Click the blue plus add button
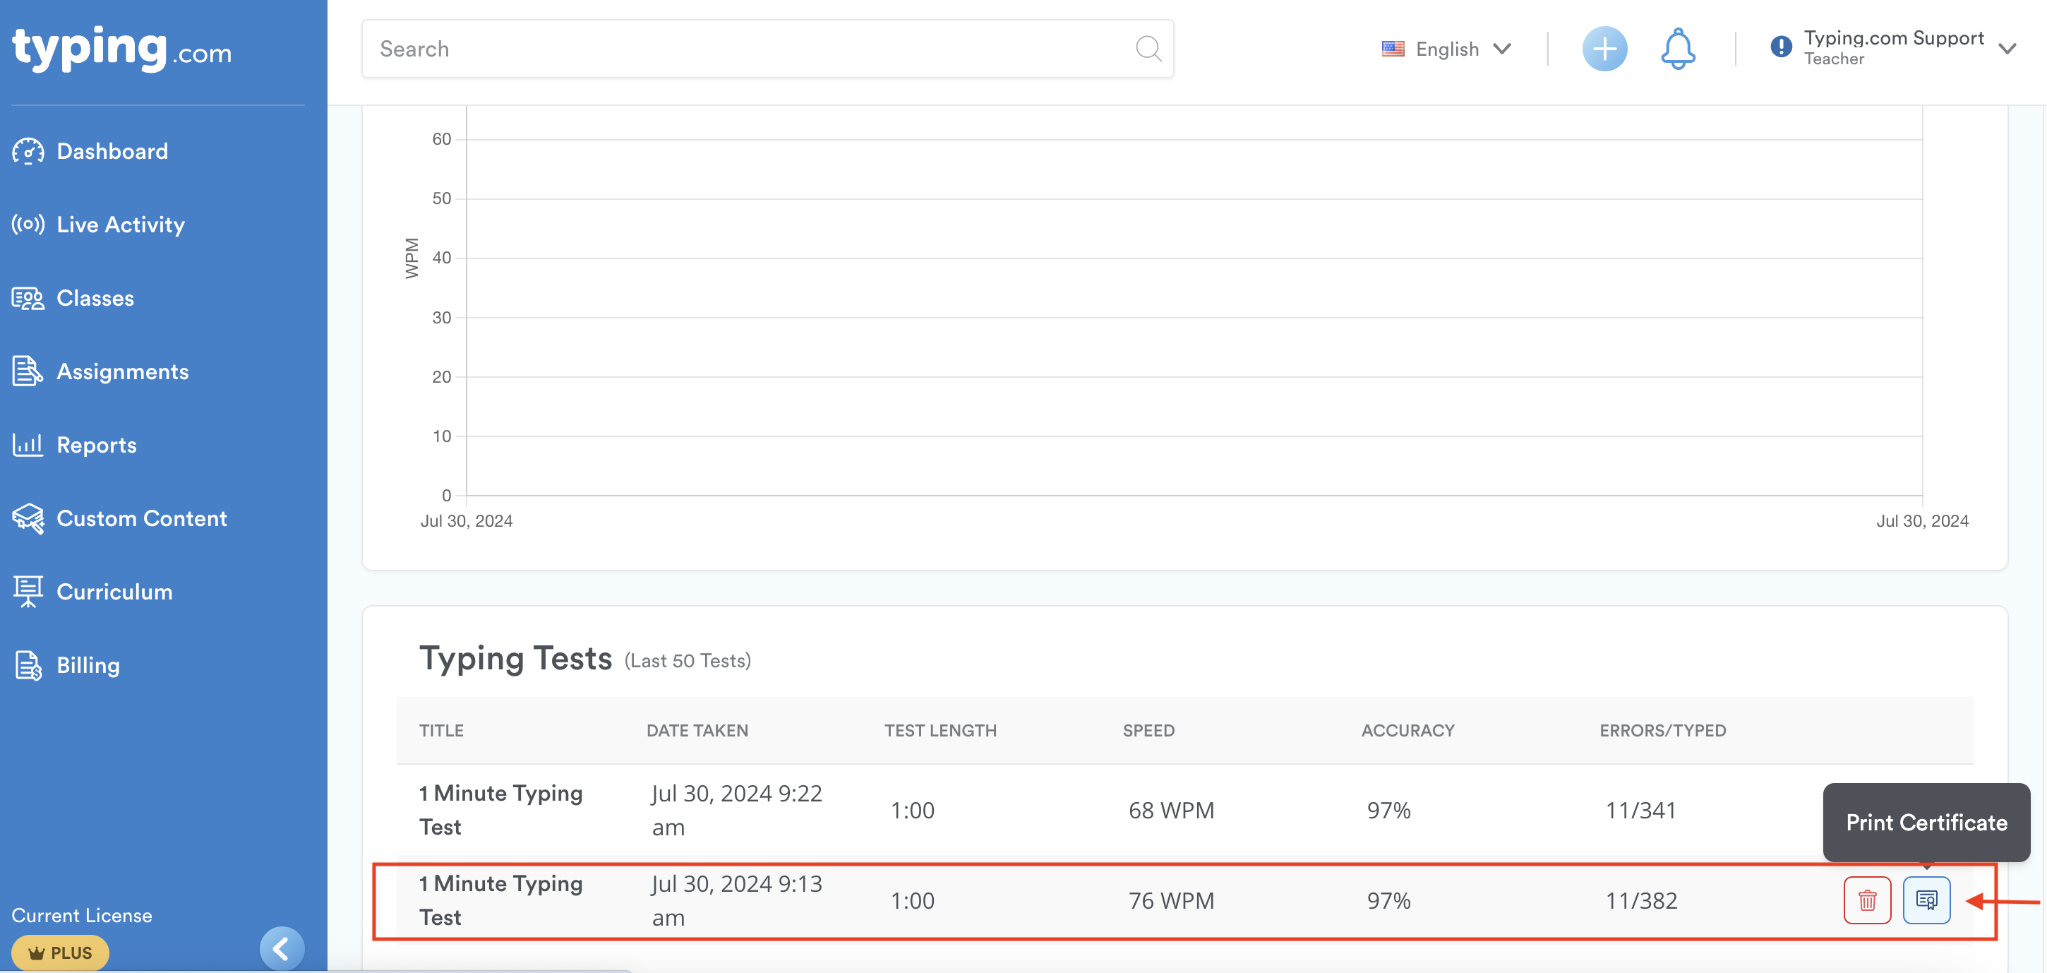The image size is (2047, 973). [x=1604, y=49]
